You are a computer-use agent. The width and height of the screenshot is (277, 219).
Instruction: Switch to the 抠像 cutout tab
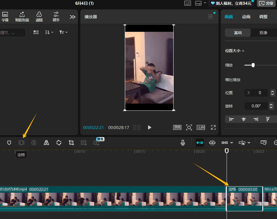[x=263, y=33]
